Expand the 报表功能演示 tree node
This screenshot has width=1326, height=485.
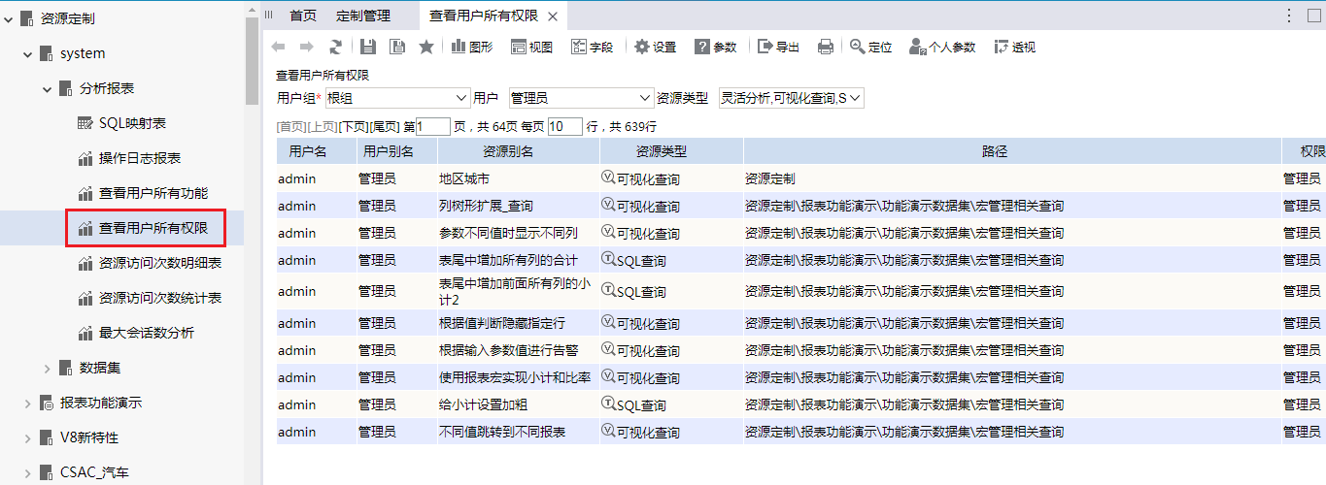click(x=28, y=403)
